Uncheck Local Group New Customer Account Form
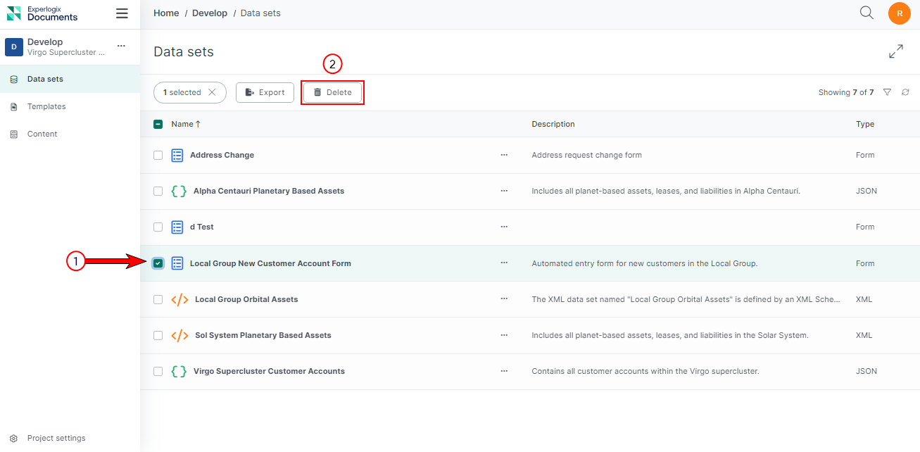Viewport: 920px width, 452px height. [158, 263]
